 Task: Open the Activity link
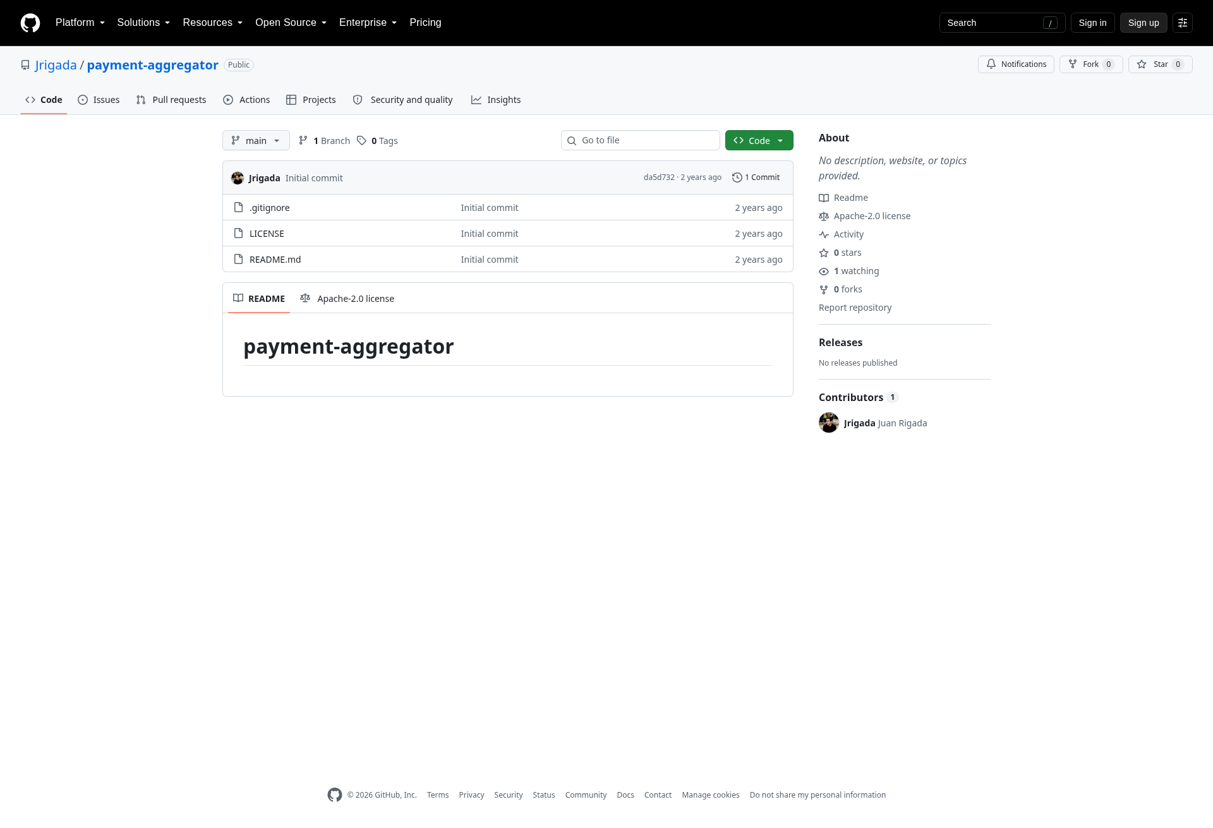click(842, 234)
